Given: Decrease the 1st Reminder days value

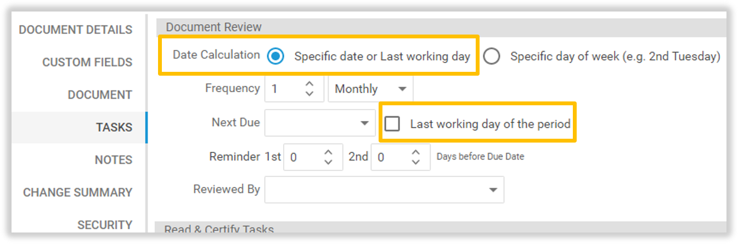Looking at the screenshot, I should (328, 162).
